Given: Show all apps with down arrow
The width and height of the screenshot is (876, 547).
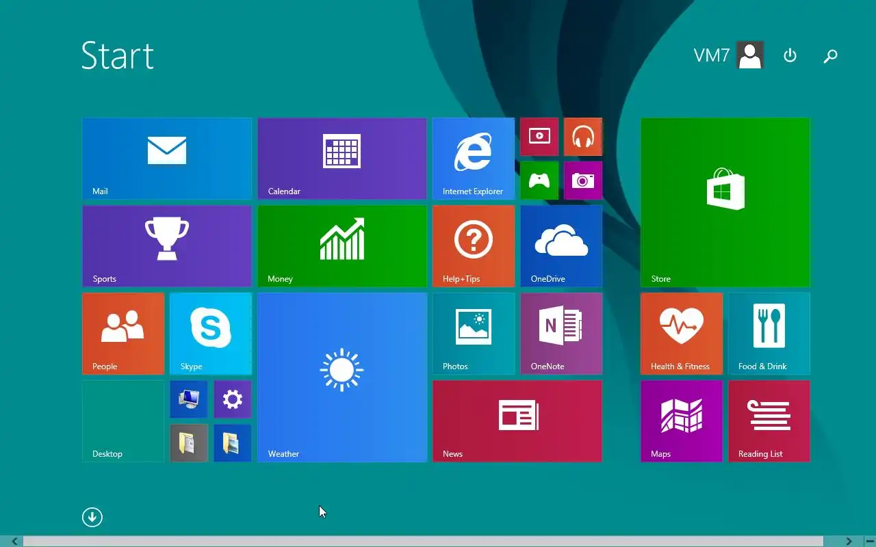Looking at the screenshot, I should pyautogui.click(x=92, y=517).
